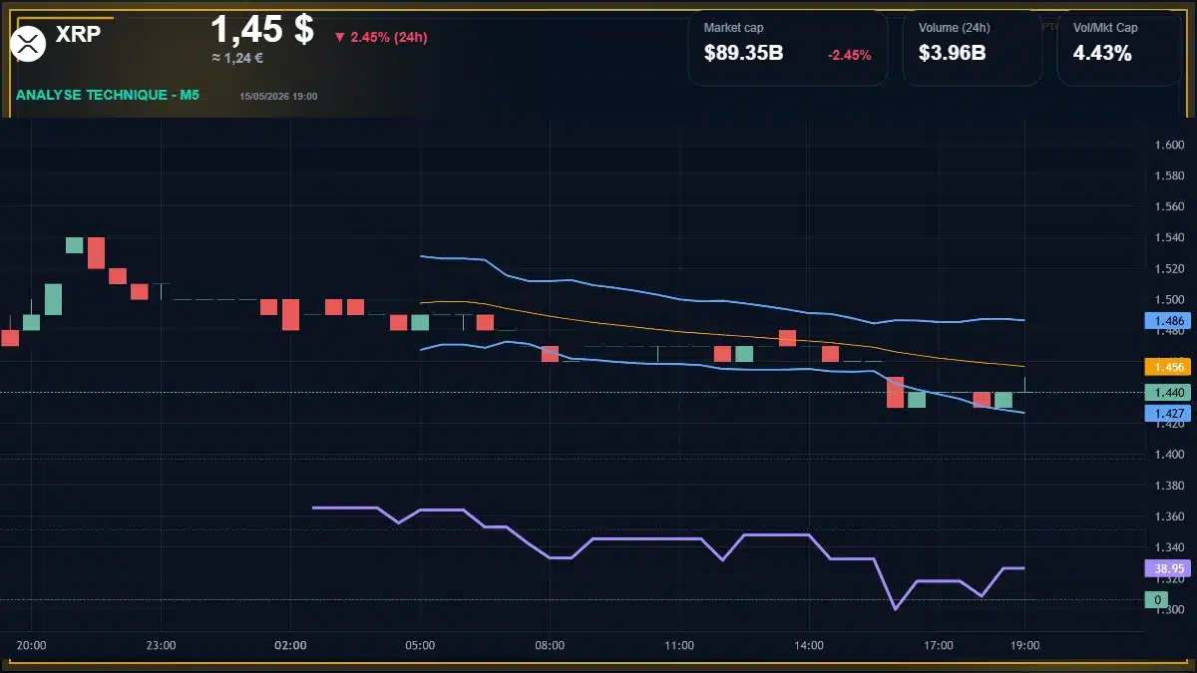Click the 19:00 time axis label
Screen dimensions: 1197x673
1025,646
